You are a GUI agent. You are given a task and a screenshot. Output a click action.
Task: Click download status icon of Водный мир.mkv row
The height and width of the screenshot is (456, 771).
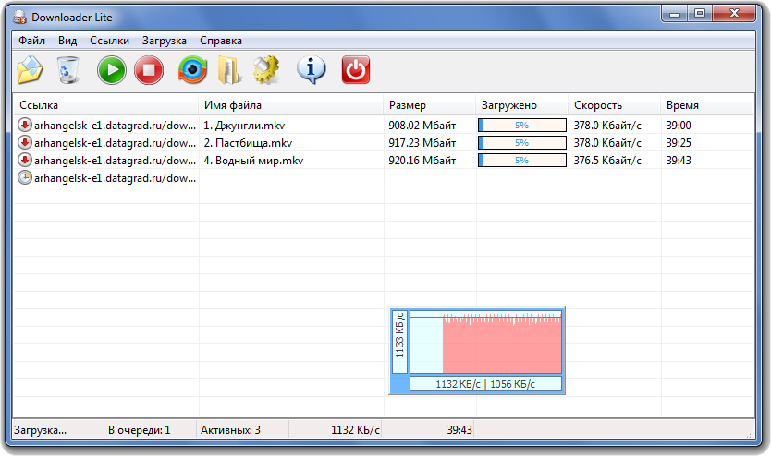coord(25,160)
